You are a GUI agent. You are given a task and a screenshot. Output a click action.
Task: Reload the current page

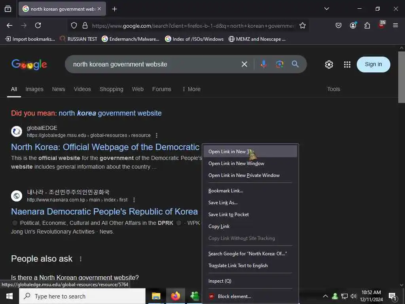pyautogui.click(x=38, y=25)
